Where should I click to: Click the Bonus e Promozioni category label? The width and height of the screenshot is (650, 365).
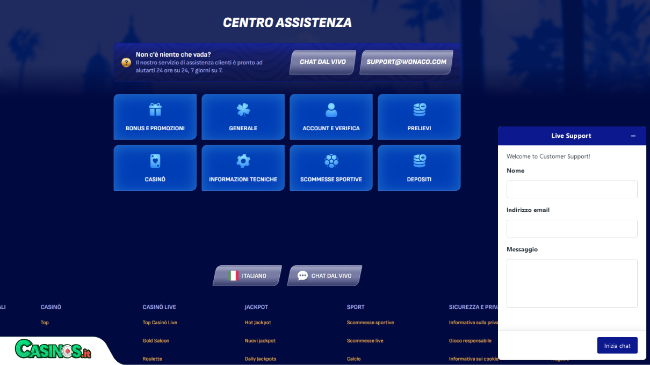click(155, 128)
